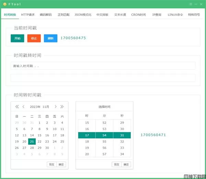Select the CRON时间 tab
The image size is (206, 179).
(x=139, y=15)
